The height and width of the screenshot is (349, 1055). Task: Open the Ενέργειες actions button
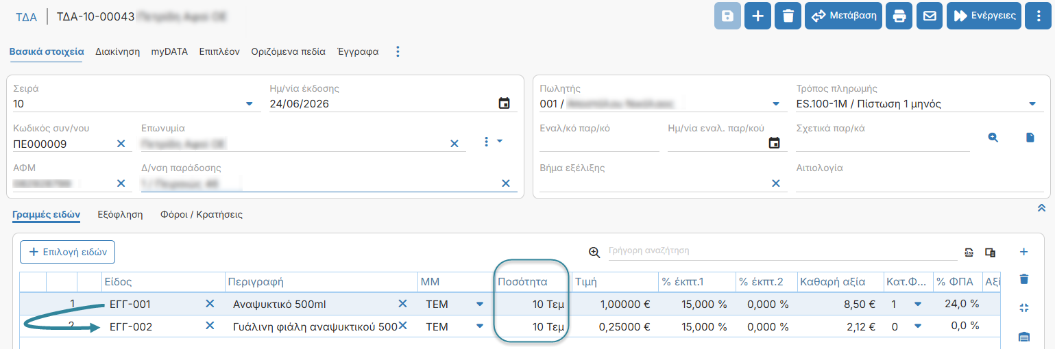984,16
